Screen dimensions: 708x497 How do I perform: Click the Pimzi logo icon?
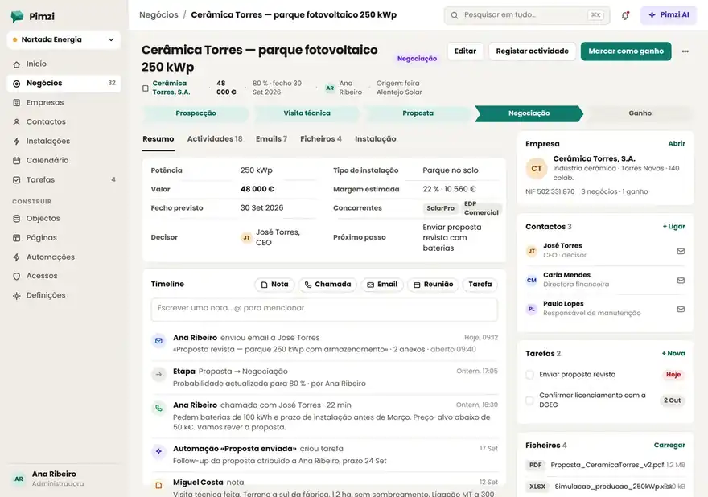tap(17, 16)
